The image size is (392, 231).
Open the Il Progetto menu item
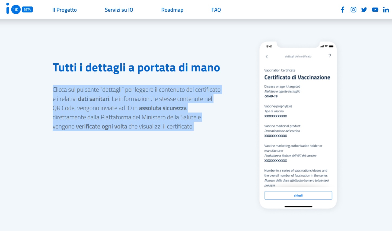point(65,10)
